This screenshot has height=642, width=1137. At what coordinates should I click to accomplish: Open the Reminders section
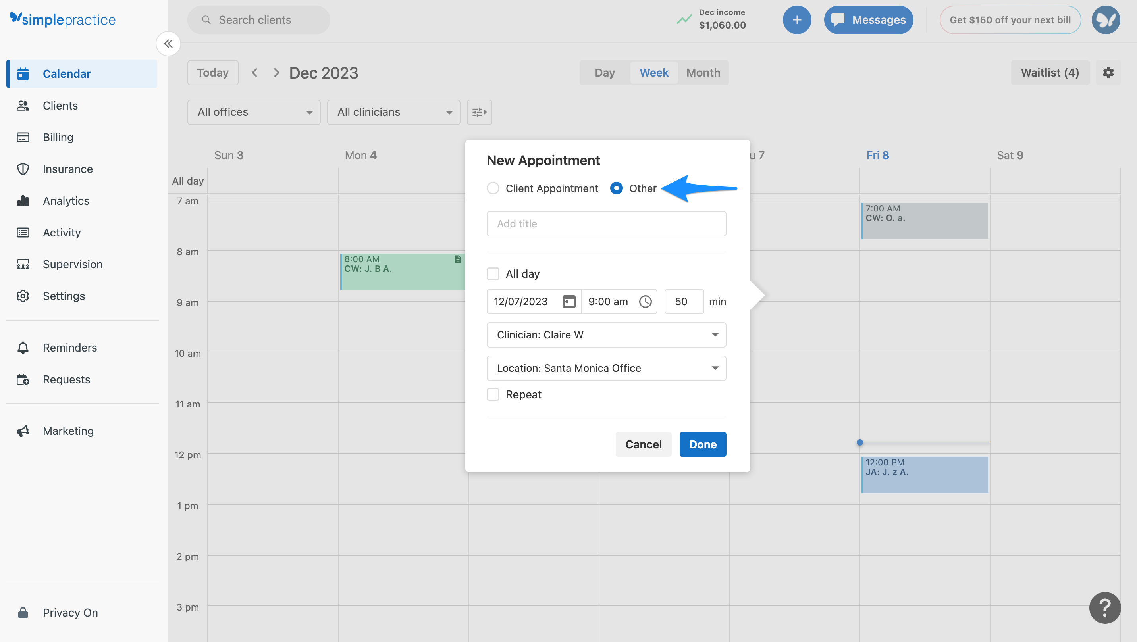pyautogui.click(x=70, y=348)
